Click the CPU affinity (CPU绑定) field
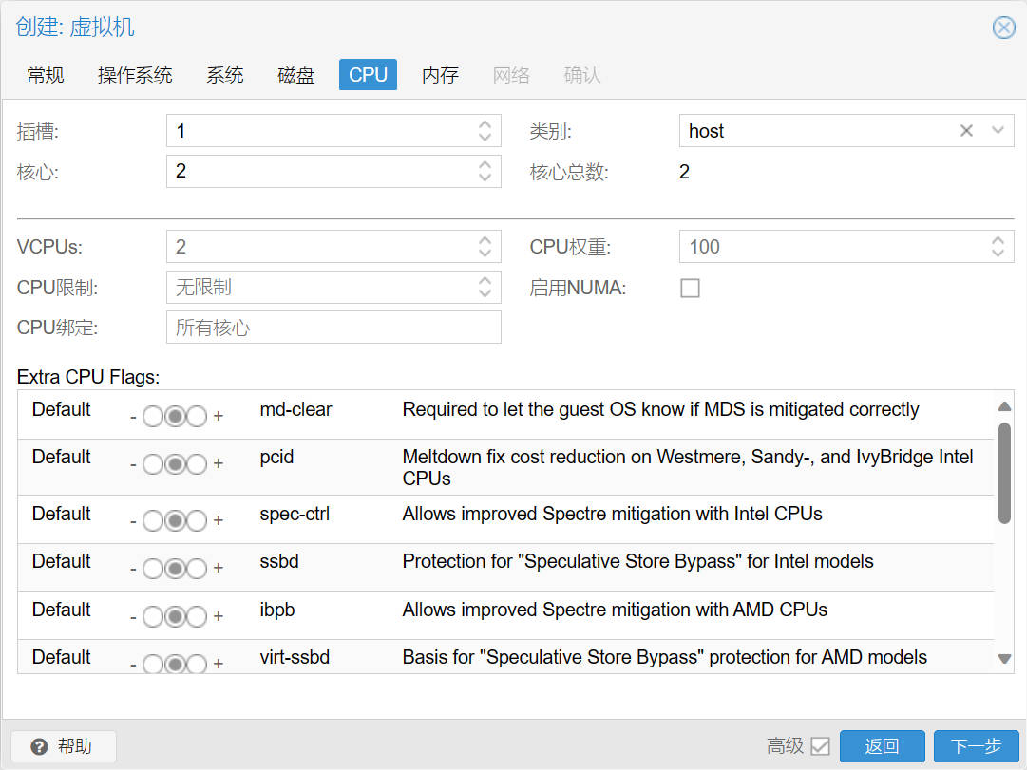 (334, 328)
